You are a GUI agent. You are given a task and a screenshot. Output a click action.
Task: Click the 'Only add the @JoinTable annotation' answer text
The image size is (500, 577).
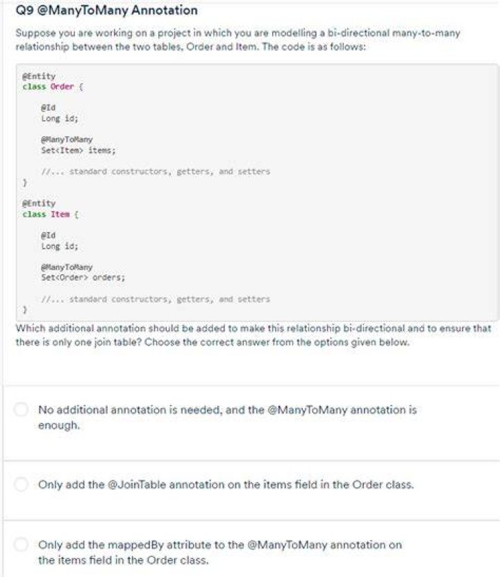coord(226,484)
